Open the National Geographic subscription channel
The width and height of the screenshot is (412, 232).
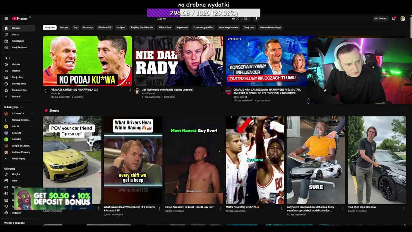[x=19, y=120]
